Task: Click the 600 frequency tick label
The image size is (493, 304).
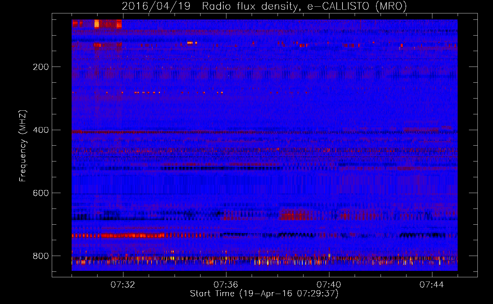Action: click(41, 193)
